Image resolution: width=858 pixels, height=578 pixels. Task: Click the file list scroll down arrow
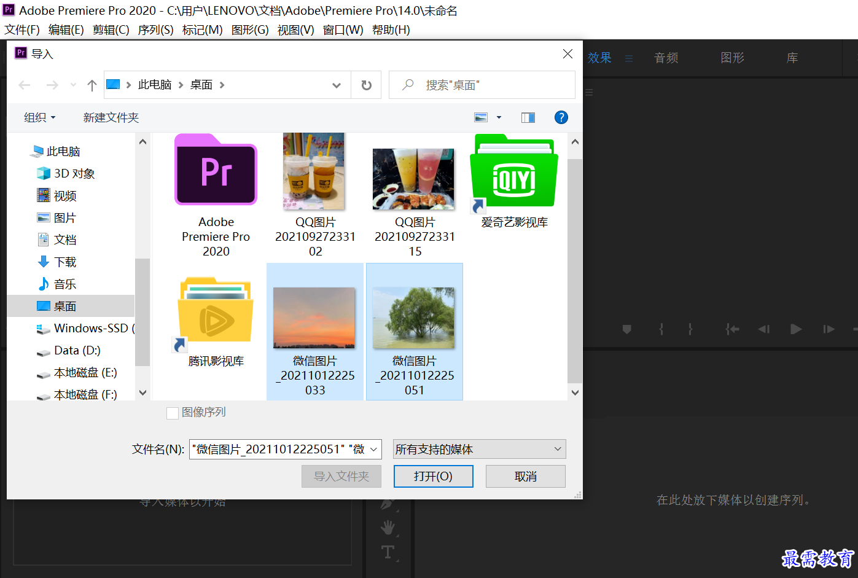[575, 392]
